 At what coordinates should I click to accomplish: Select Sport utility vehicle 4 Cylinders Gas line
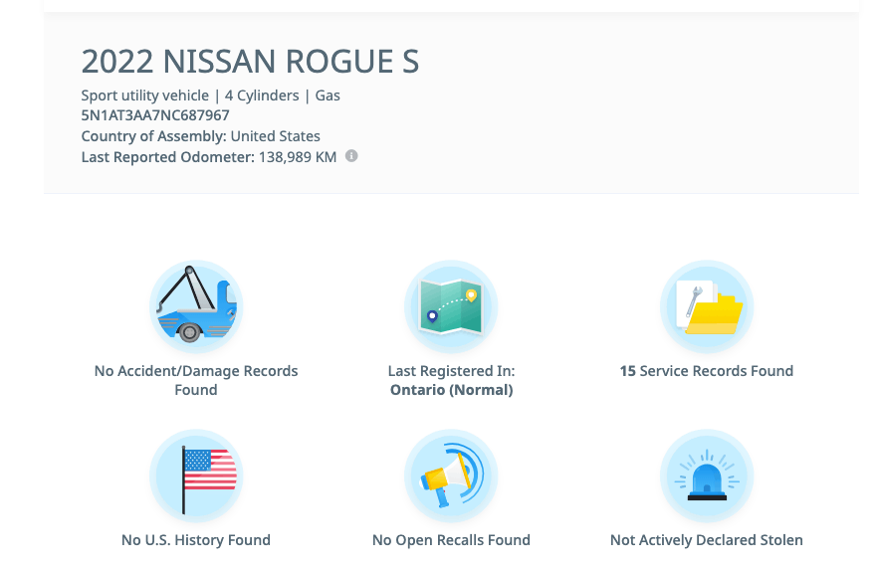pos(210,95)
